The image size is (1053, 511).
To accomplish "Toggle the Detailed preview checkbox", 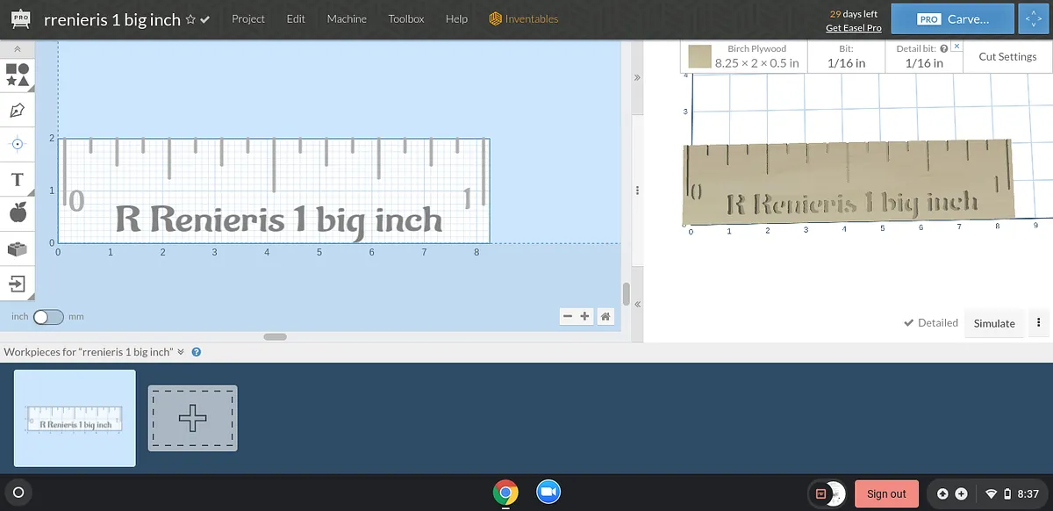I will click(910, 323).
